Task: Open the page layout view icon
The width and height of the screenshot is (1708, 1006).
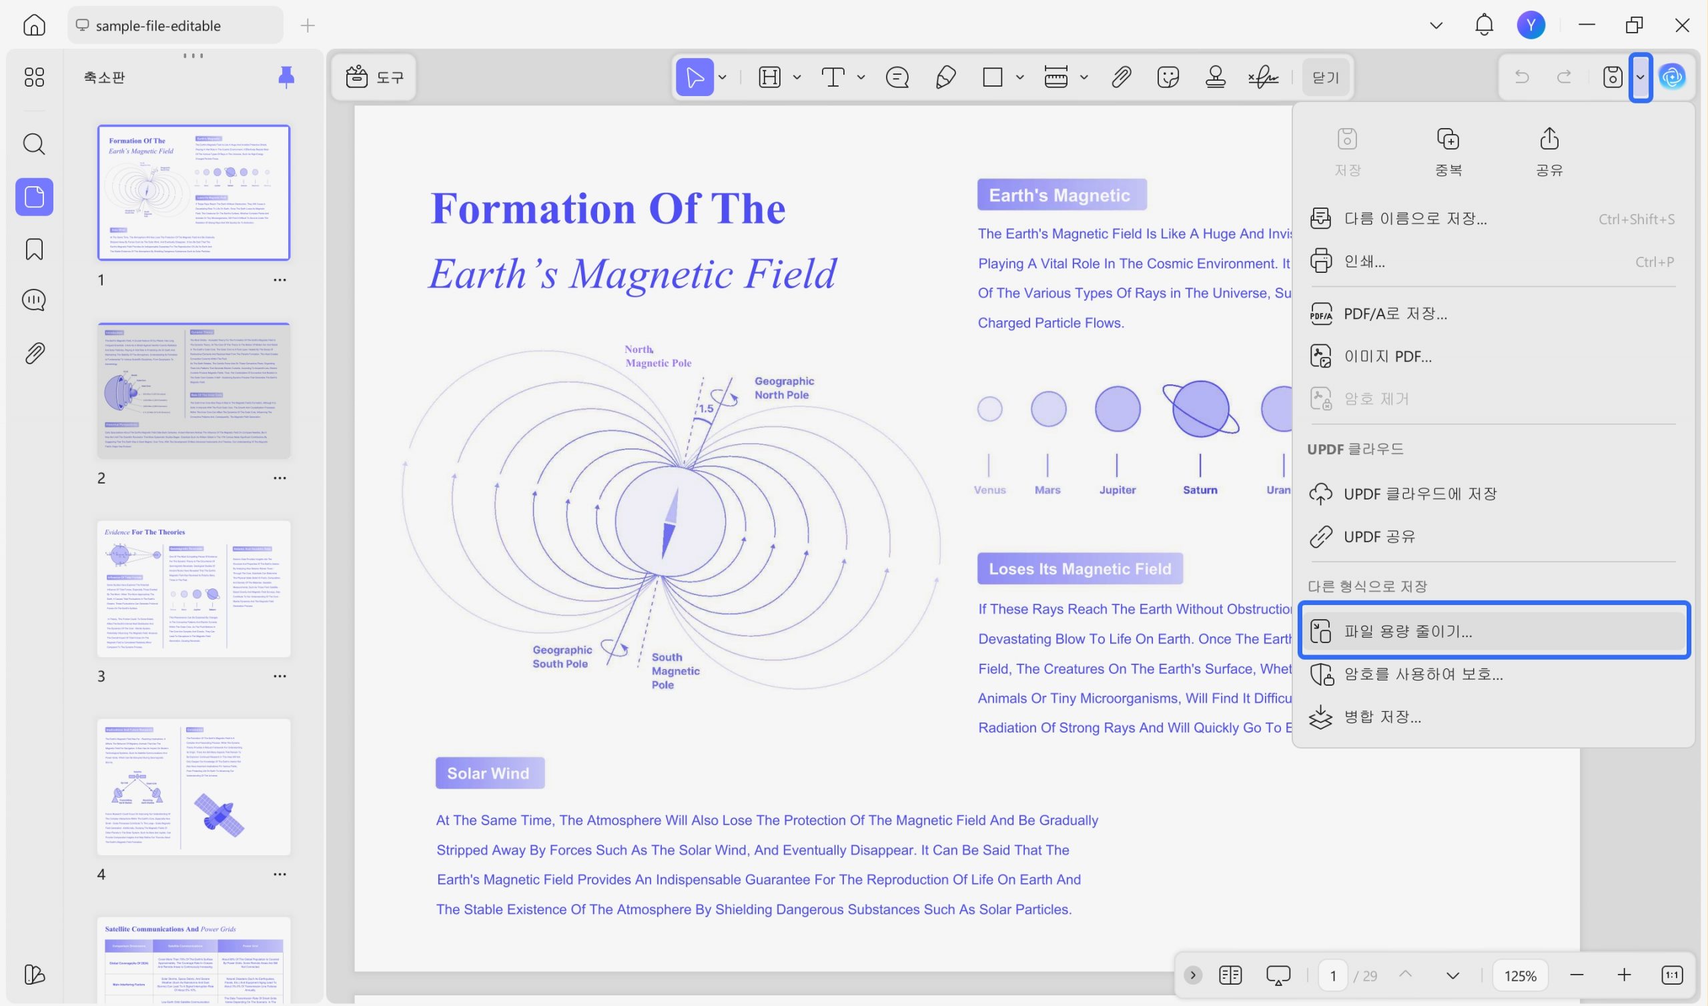Action: [1230, 975]
